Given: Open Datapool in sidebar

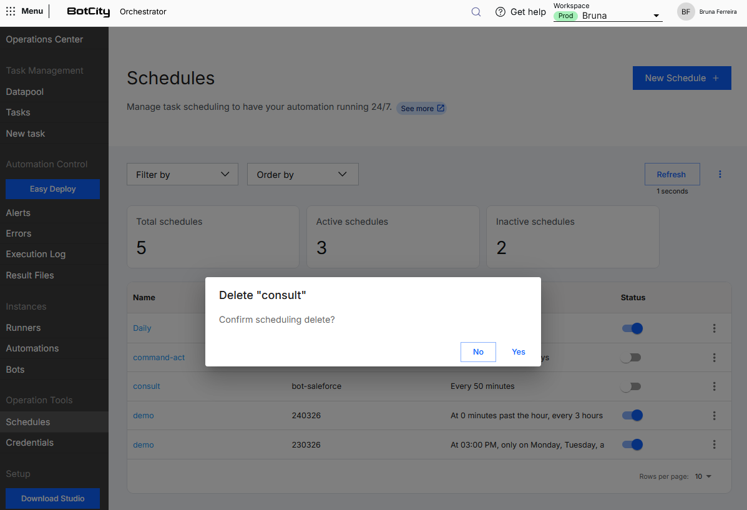Looking at the screenshot, I should point(25,92).
